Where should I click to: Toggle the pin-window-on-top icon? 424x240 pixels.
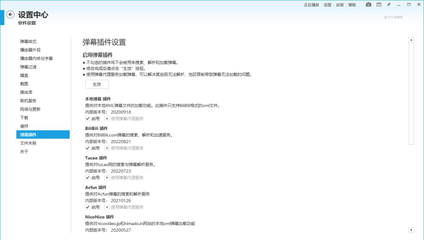pyautogui.click(x=388, y=5)
